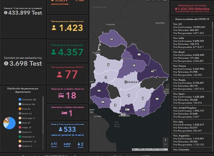Select Montevideo legend color dot
This screenshot has width=214, height=156.
20,100
